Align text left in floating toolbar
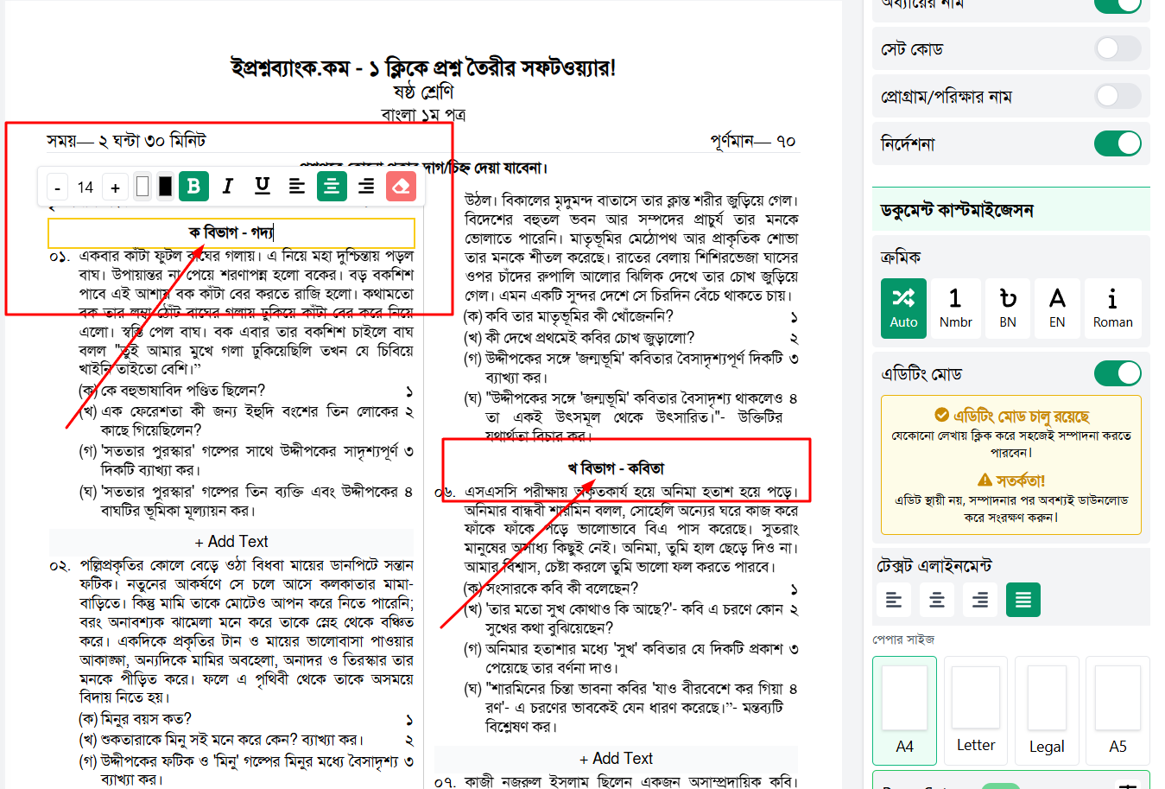This screenshot has height=789, width=1165. click(x=297, y=186)
